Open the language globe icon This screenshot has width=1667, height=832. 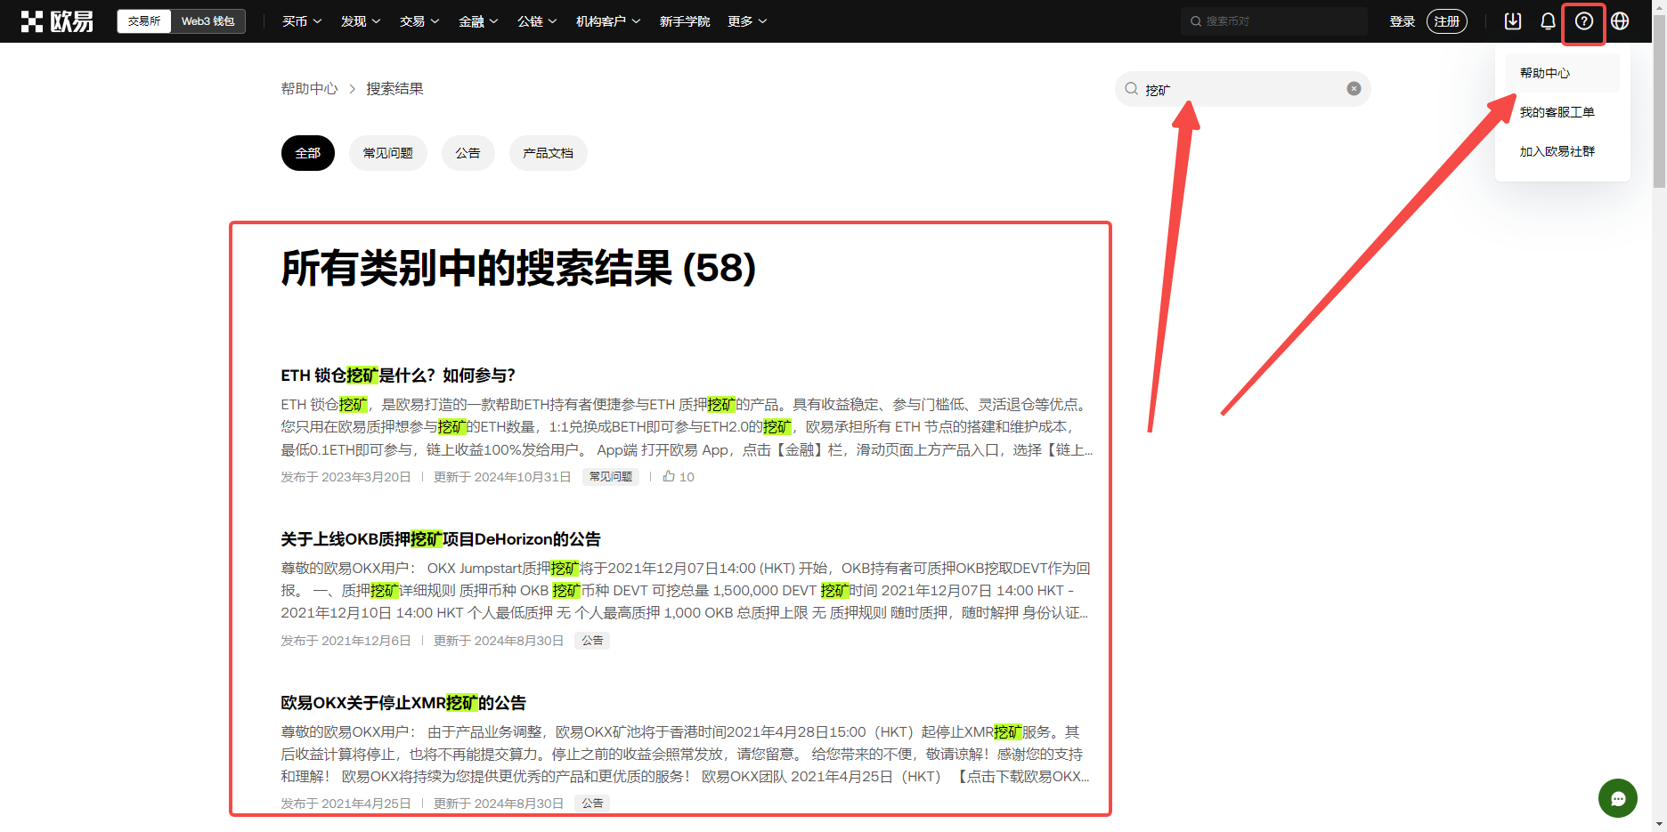[1620, 21]
